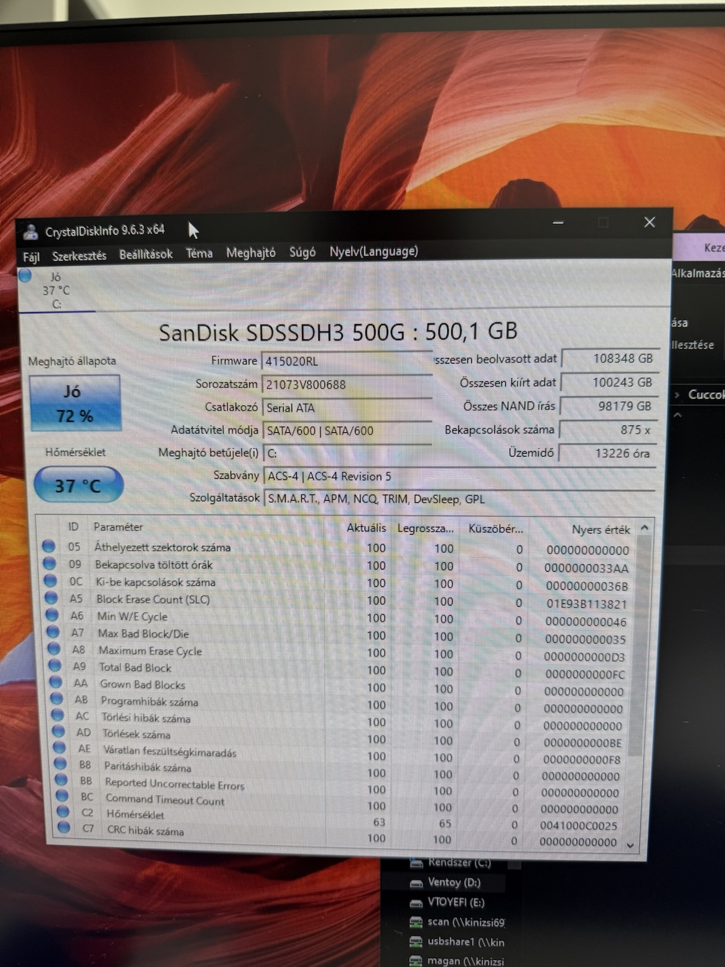Image resolution: width=725 pixels, height=967 pixels.
Task: Select raw value 0000000033AA
Action: (x=586, y=568)
